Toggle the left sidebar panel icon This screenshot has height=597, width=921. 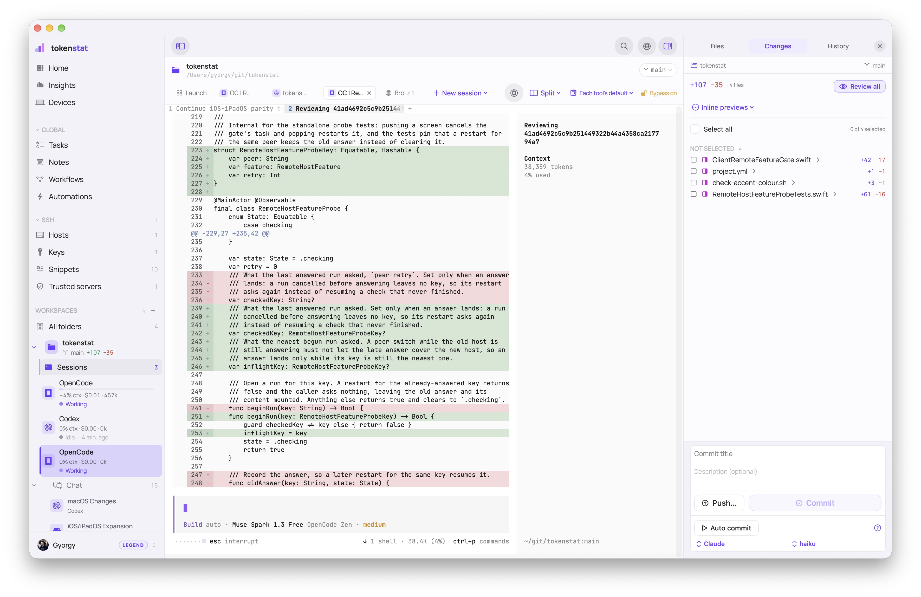coord(180,46)
